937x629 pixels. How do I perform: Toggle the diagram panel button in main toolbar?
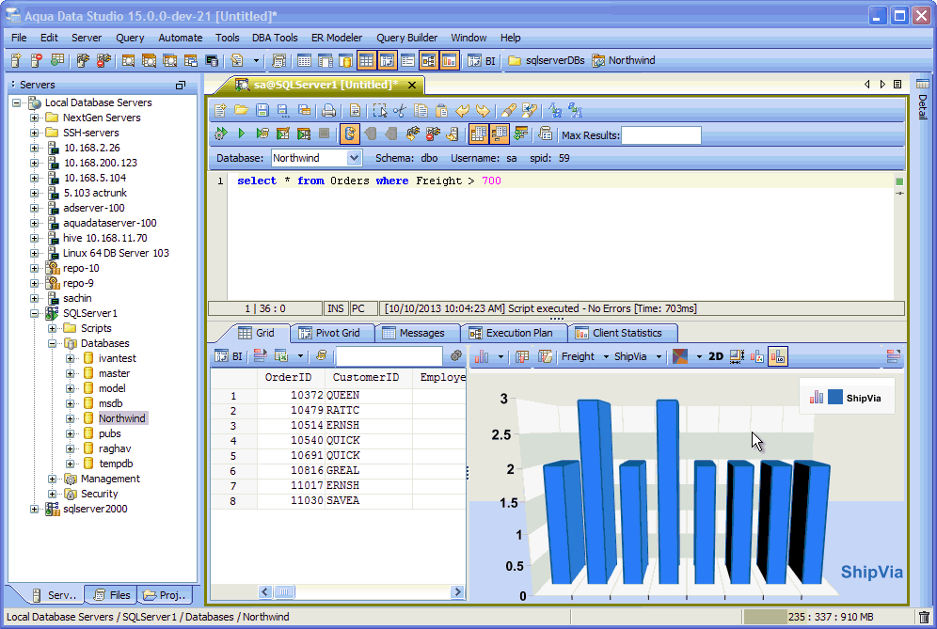428,60
